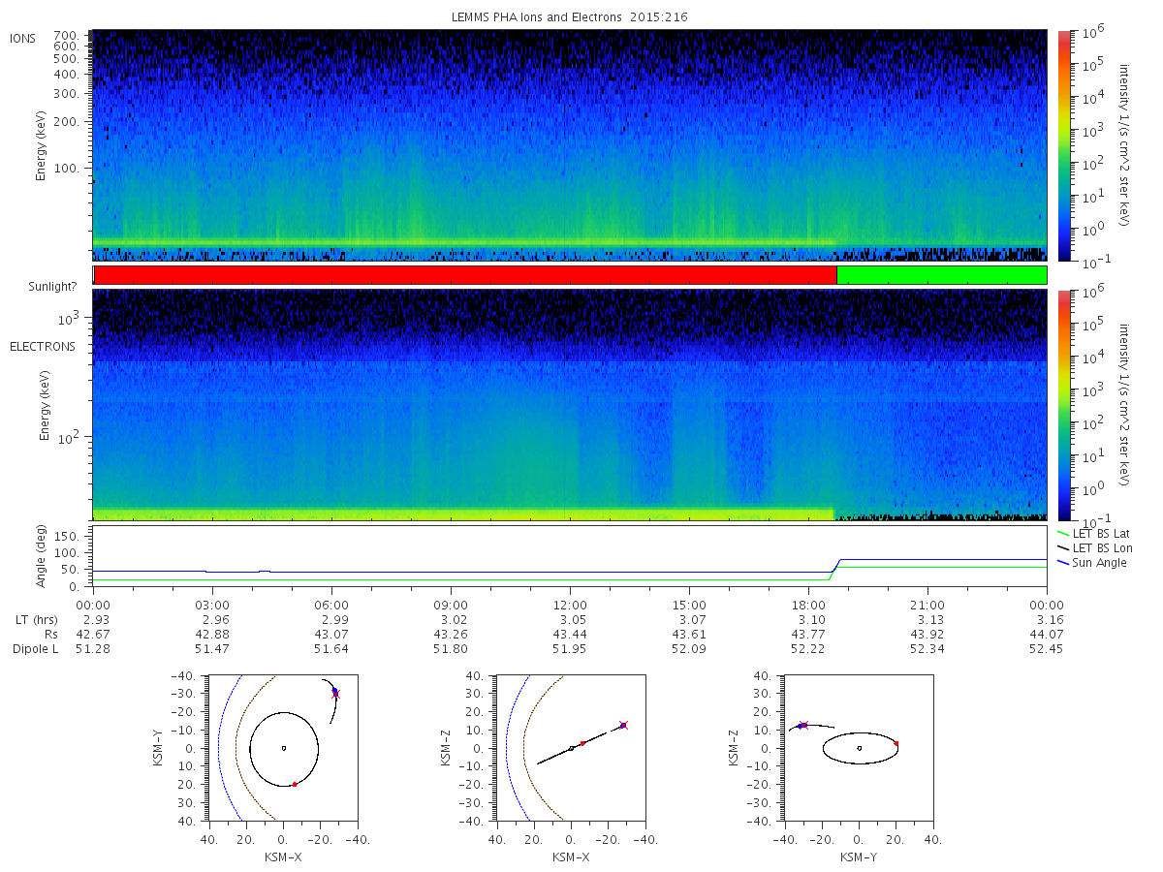Click the 'LET BS Lat' legend entry
The height and width of the screenshot is (872, 1163).
(1095, 533)
